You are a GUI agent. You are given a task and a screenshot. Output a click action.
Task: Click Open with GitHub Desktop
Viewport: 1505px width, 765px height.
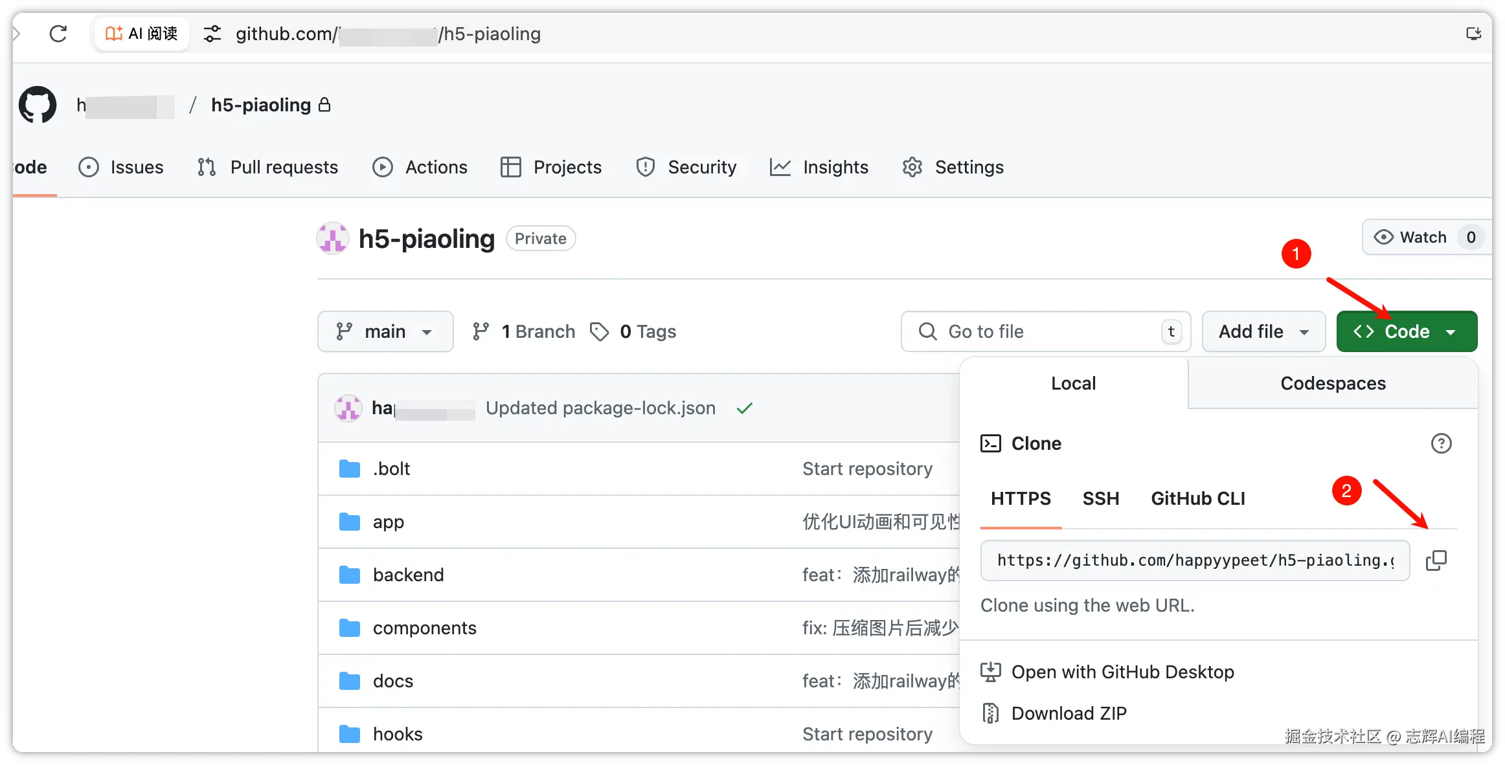tap(1122, 672)
